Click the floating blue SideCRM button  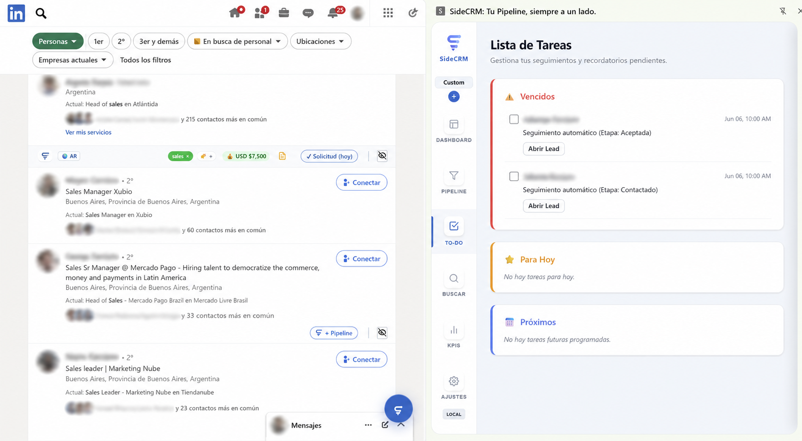tap(398, 409)
